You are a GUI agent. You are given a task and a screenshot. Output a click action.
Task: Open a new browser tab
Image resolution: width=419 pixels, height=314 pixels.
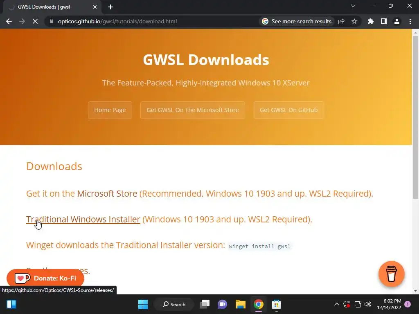110,7
